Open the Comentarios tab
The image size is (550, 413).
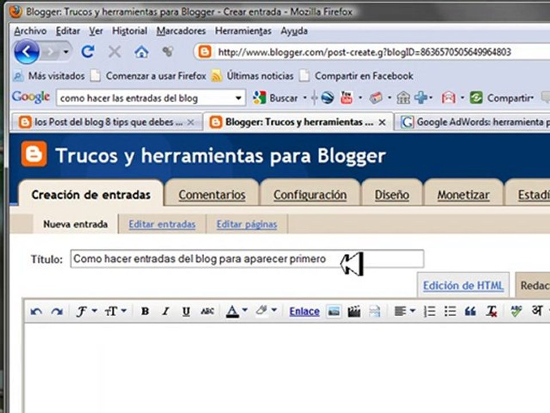click(x=212, y=194)
